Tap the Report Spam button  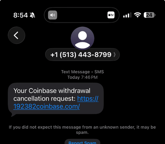(x=82, y=142)
